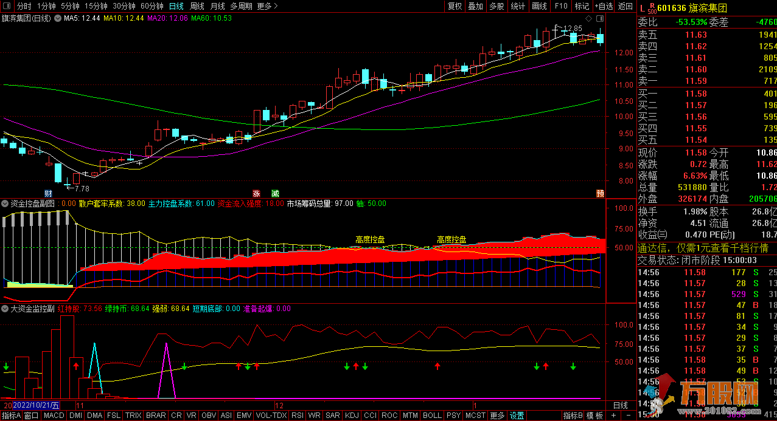The width and height of the screenshot is (777, 421).
Task: Select the 指标A tab
Action: coord(11,416)
